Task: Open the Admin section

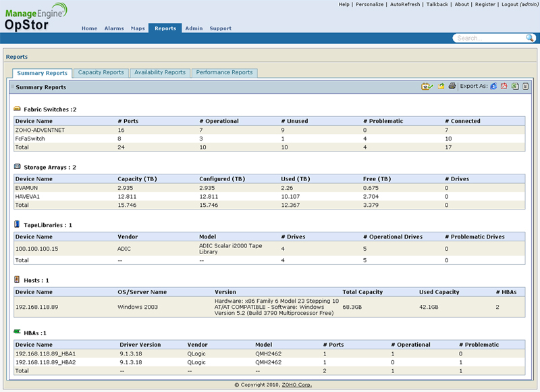Action: click(x=194, y=28)
